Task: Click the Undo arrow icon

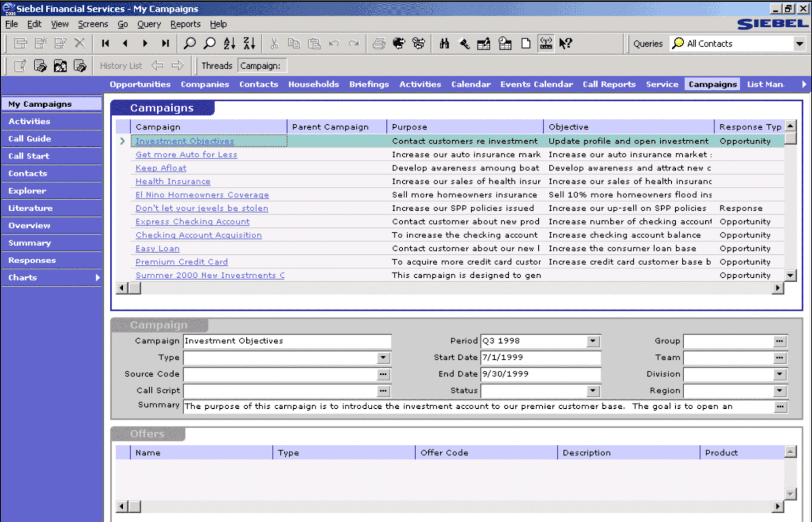Action: tap(334, 43)
